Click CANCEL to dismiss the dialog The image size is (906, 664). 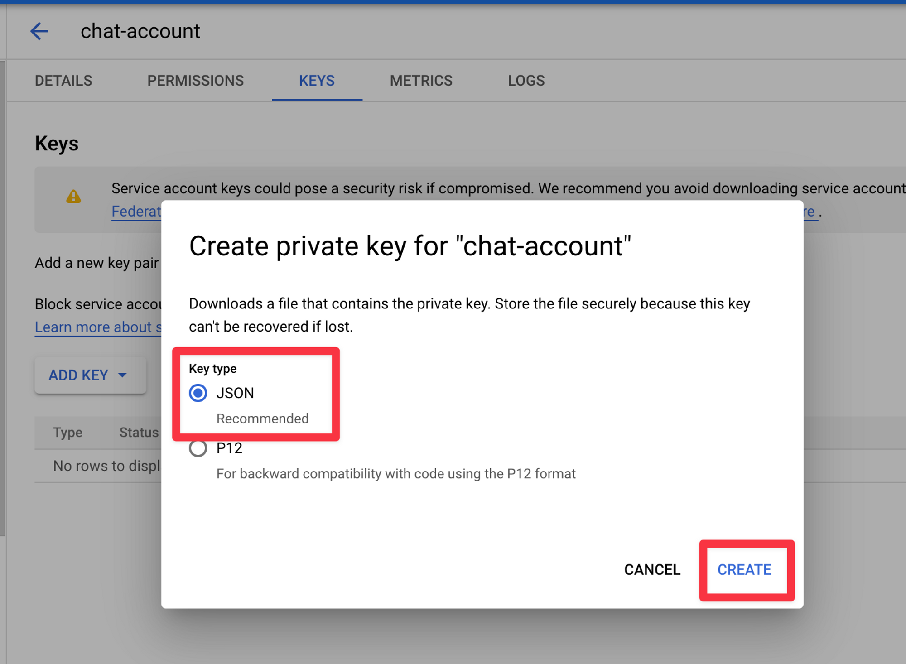click(x=652, y=569)
